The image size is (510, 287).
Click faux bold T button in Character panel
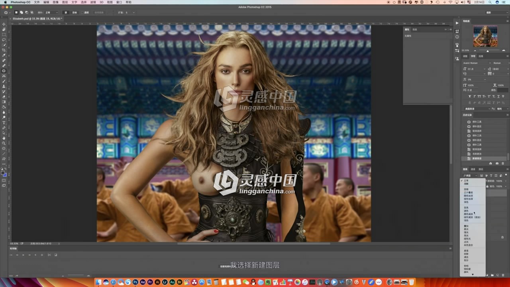(470, 96)
